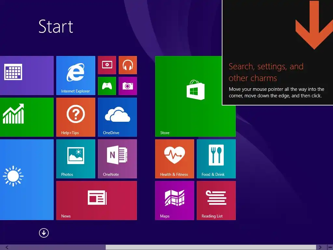Open the Xbox Games controller tile
This screenshot has width=333, height=250.
pyautogui.click(x=107, y=86)
